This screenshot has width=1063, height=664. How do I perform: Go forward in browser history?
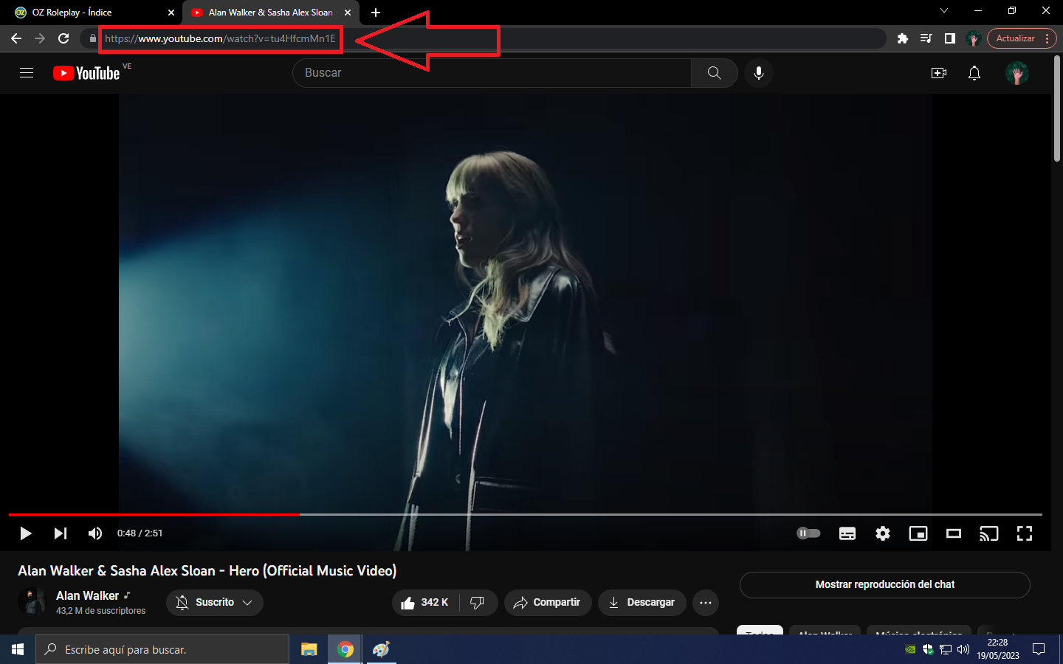40,38
